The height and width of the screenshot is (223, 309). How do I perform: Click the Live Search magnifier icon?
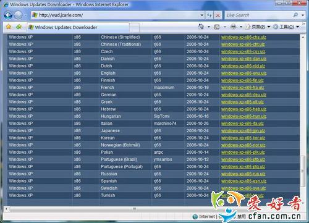click(x=295, y=15)
